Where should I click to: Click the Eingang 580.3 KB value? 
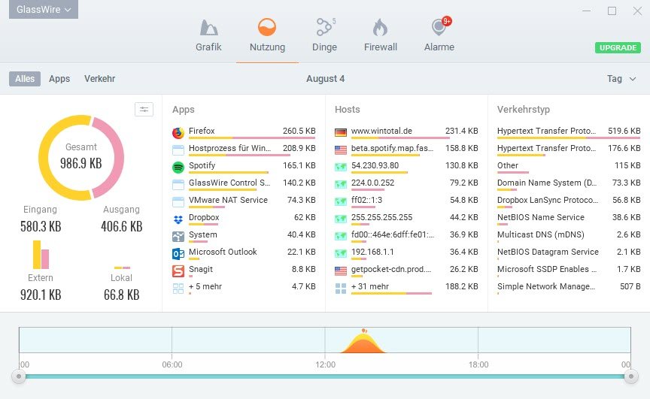click(41, 226)
